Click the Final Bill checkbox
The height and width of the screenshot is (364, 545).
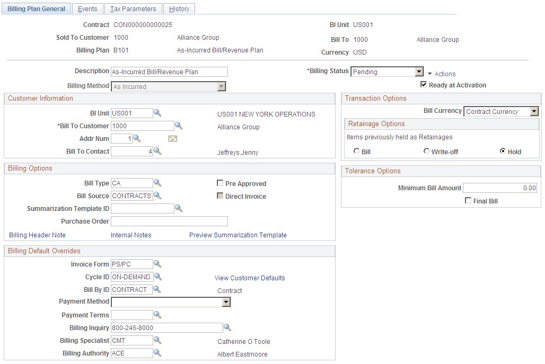pyautogui.click(x=469, y=200)
